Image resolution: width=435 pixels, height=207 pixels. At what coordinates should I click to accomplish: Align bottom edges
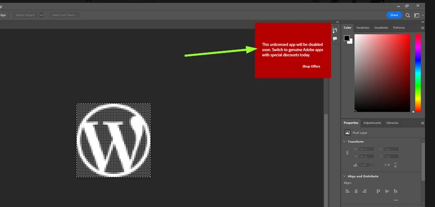pos(396,191)
